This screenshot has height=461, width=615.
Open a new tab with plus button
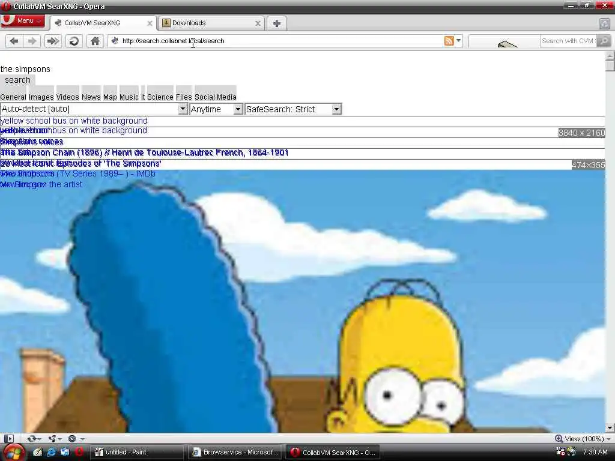(x=276, y=23)
